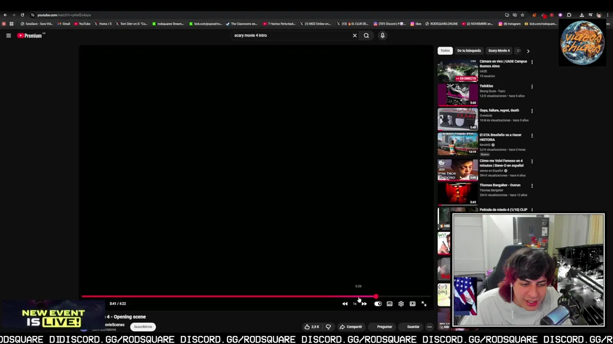Enter fullscreen mode
The image size is (613, 344).
tap(424, 304)
